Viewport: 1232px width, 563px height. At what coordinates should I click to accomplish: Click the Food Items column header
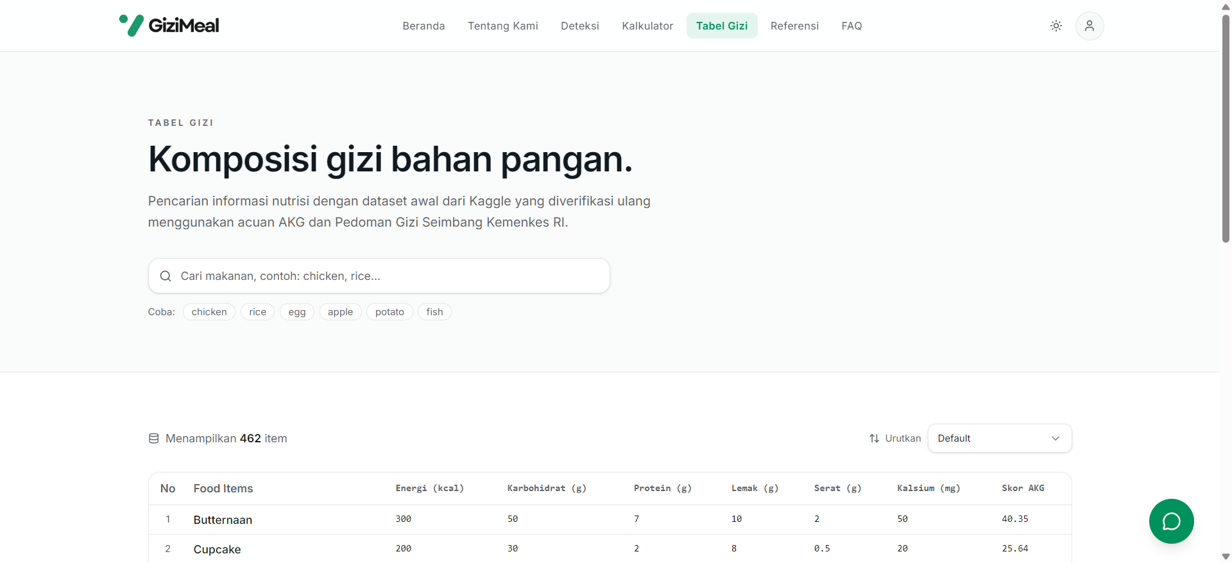[x=223, y=489]
